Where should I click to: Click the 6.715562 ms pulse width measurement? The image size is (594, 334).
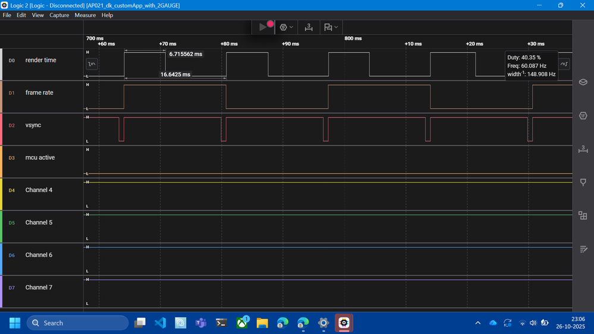(186, 54)
